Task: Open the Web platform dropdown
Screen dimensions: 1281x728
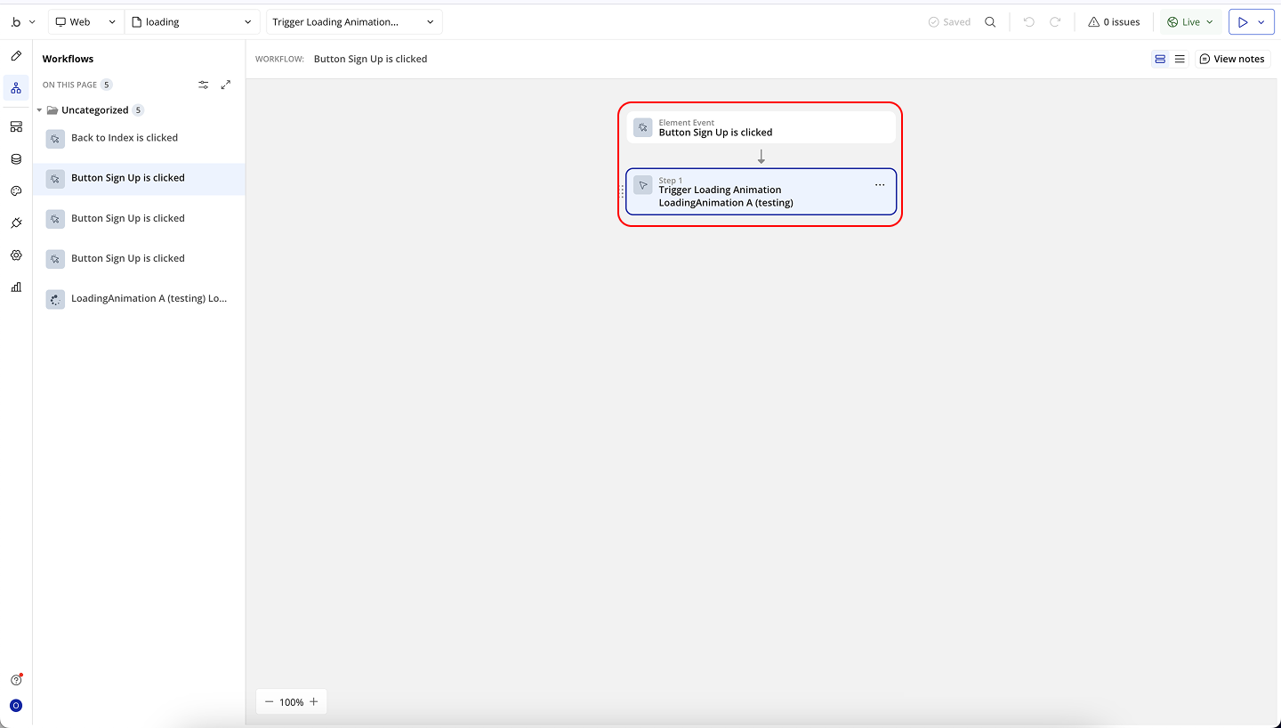Action: coord(86,22)
